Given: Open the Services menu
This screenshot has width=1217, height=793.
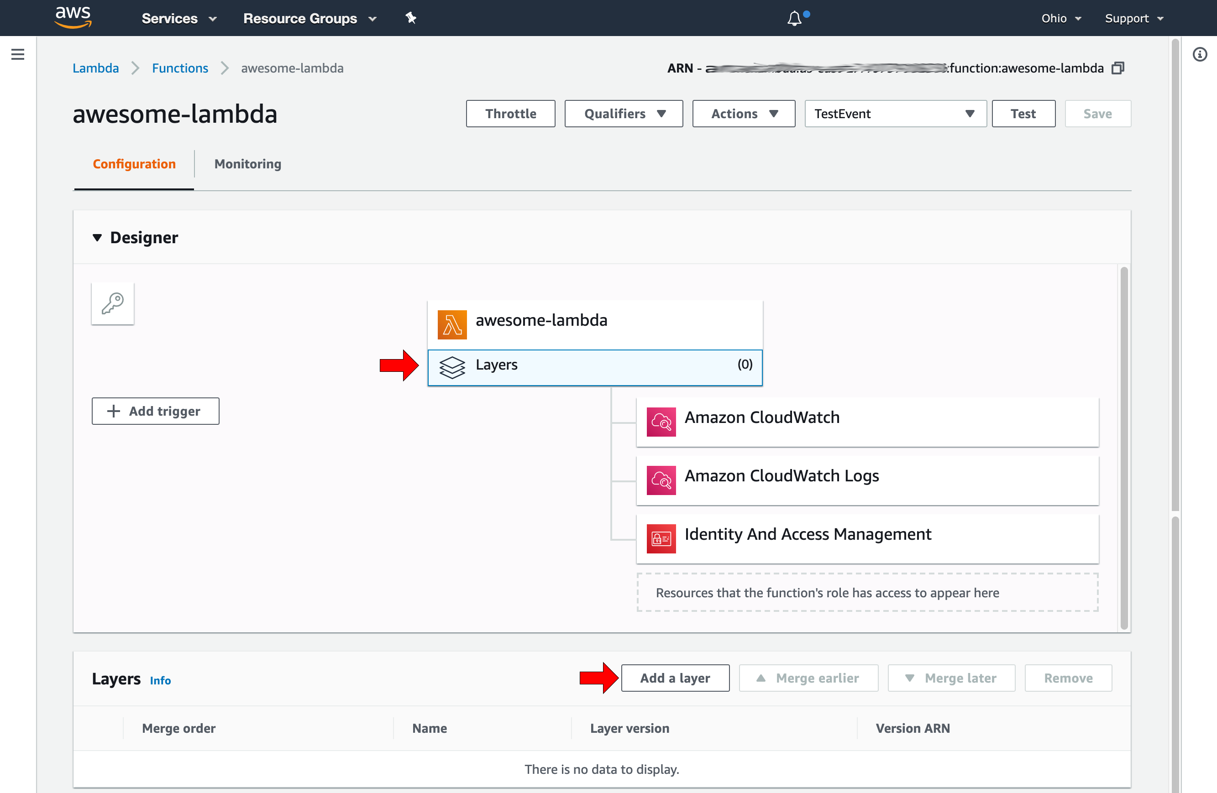Looking at the screenshot, I should [179, 18].
